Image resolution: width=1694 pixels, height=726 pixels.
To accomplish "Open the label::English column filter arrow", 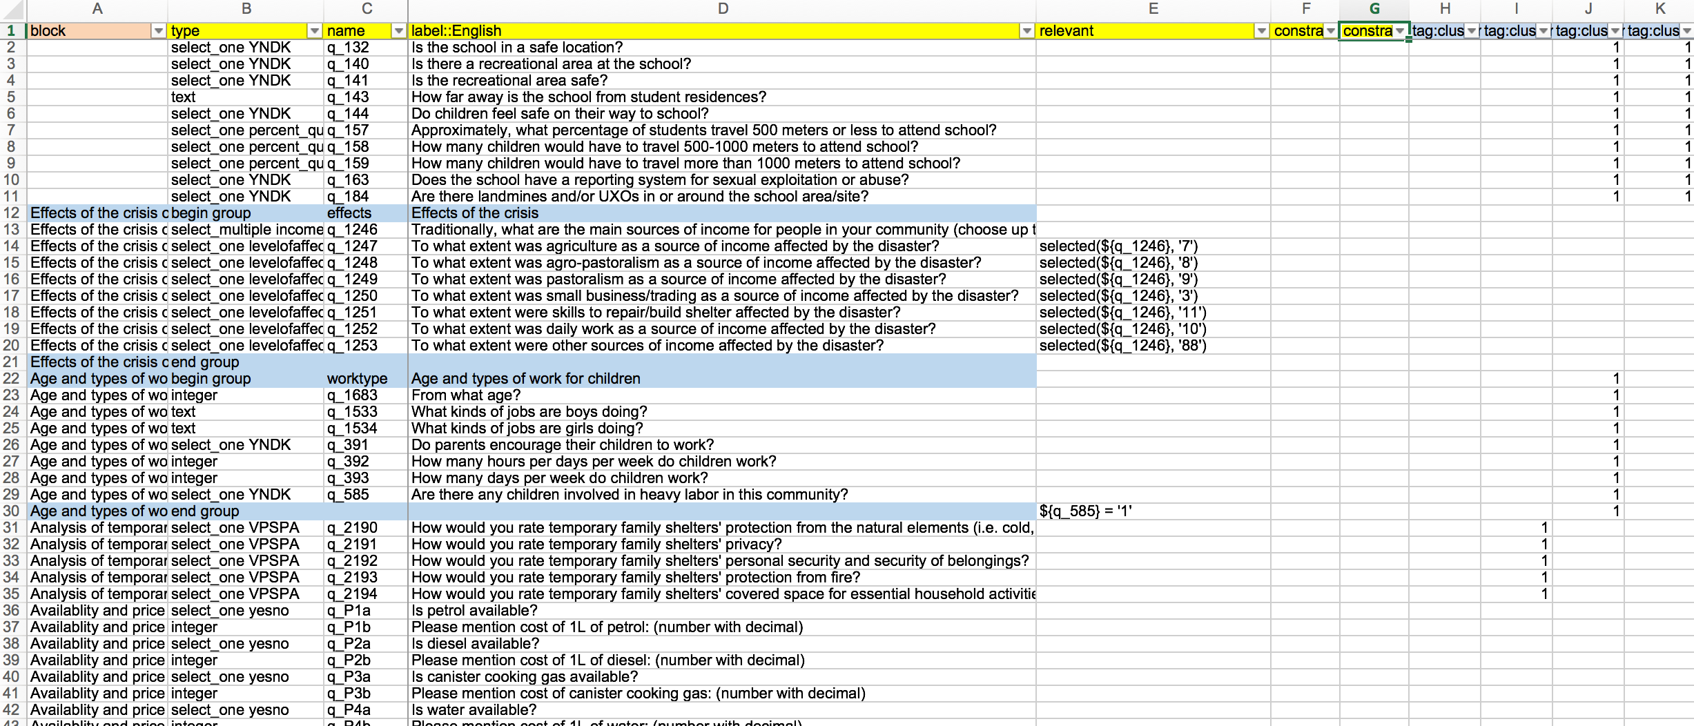I will coord(1026,31).
